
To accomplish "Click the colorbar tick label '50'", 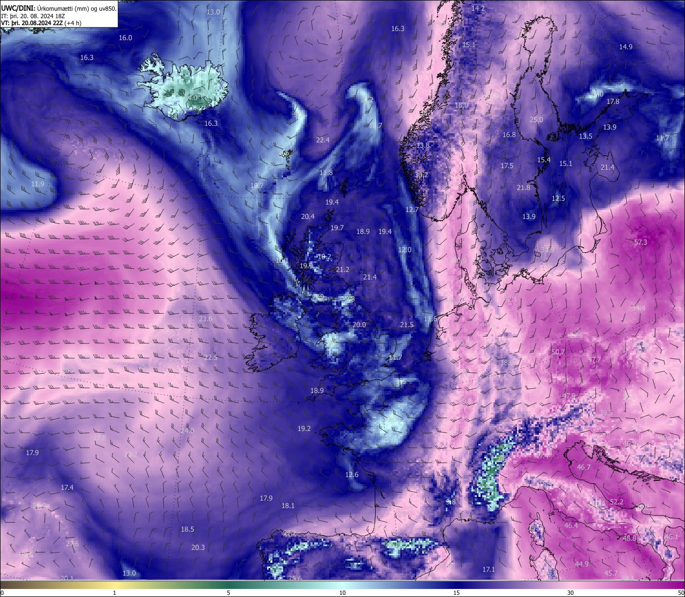I will (680, 593).
